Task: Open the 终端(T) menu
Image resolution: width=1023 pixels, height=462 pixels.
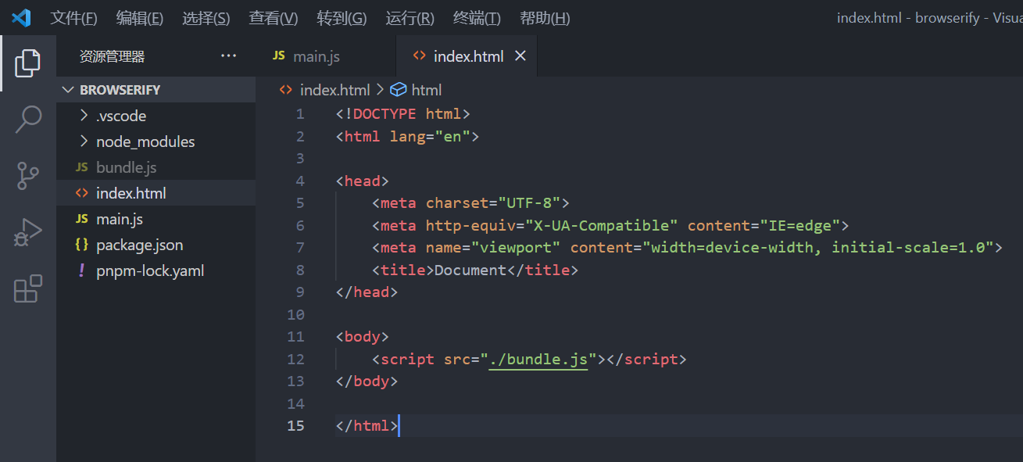Action: coord(477,18)
